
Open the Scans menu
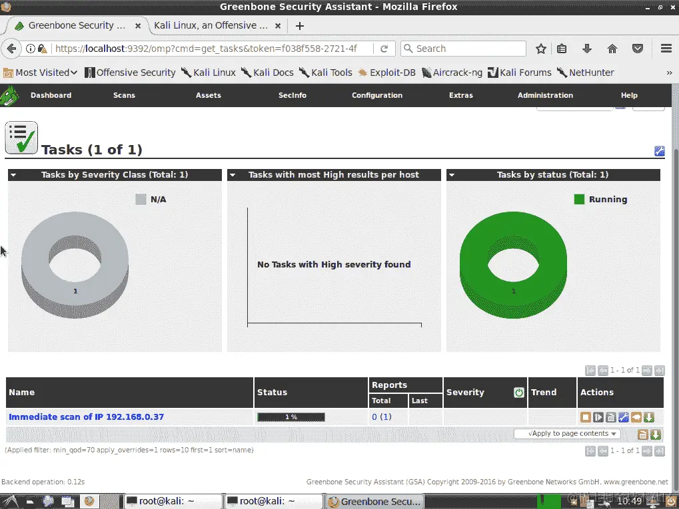coord(125,95)
